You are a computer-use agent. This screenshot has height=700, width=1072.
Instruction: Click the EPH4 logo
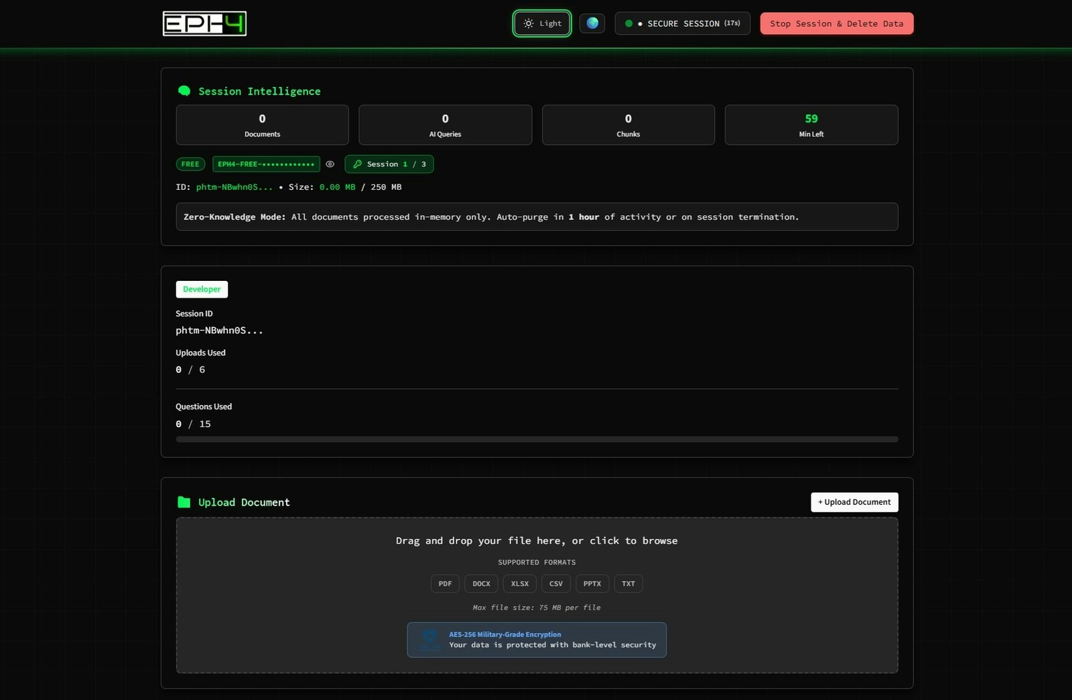point(204,23)
